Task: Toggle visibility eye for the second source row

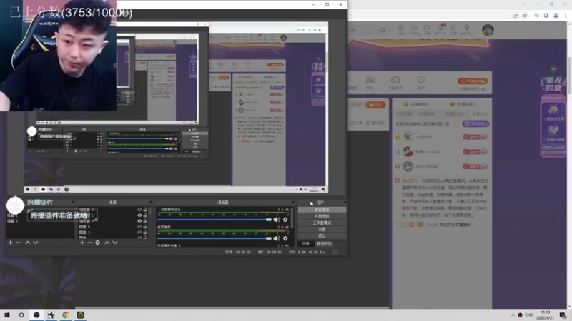Action: 139,215
